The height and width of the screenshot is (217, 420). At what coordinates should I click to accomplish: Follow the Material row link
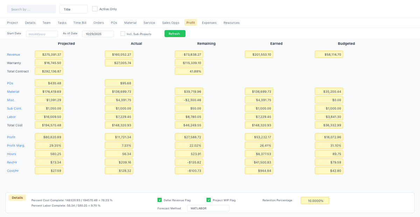click(x=13, y=92)
